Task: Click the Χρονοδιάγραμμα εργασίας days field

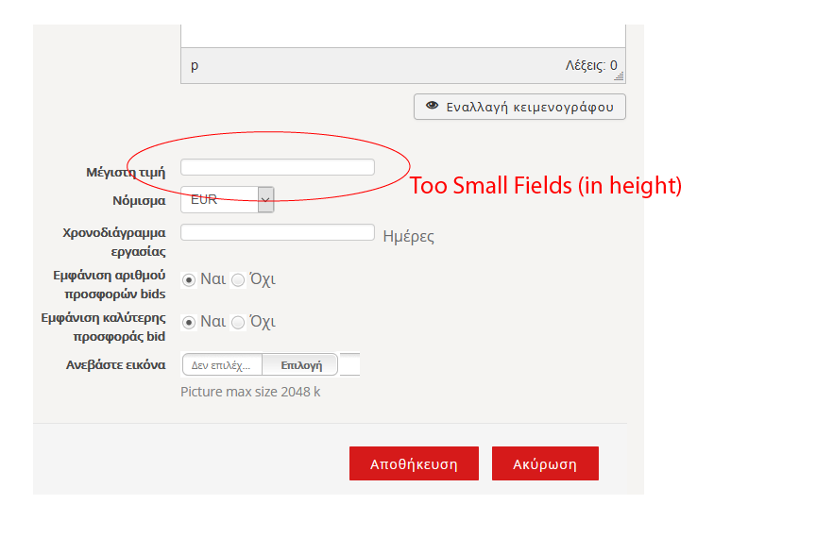Action: [276, 231]
